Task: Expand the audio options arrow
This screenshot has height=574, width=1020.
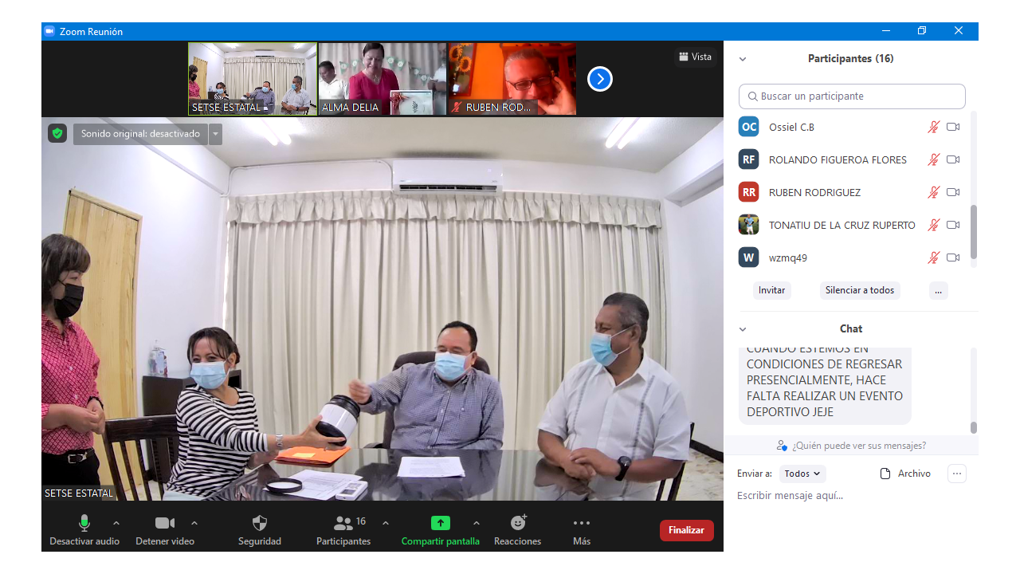Action: (116, 523)
